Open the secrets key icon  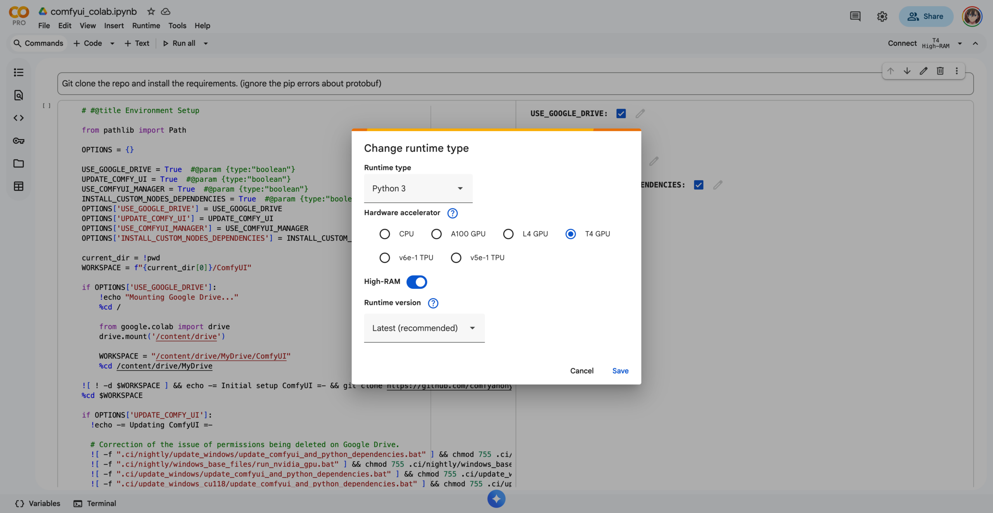pyautogui.click(x=18, y=141)
